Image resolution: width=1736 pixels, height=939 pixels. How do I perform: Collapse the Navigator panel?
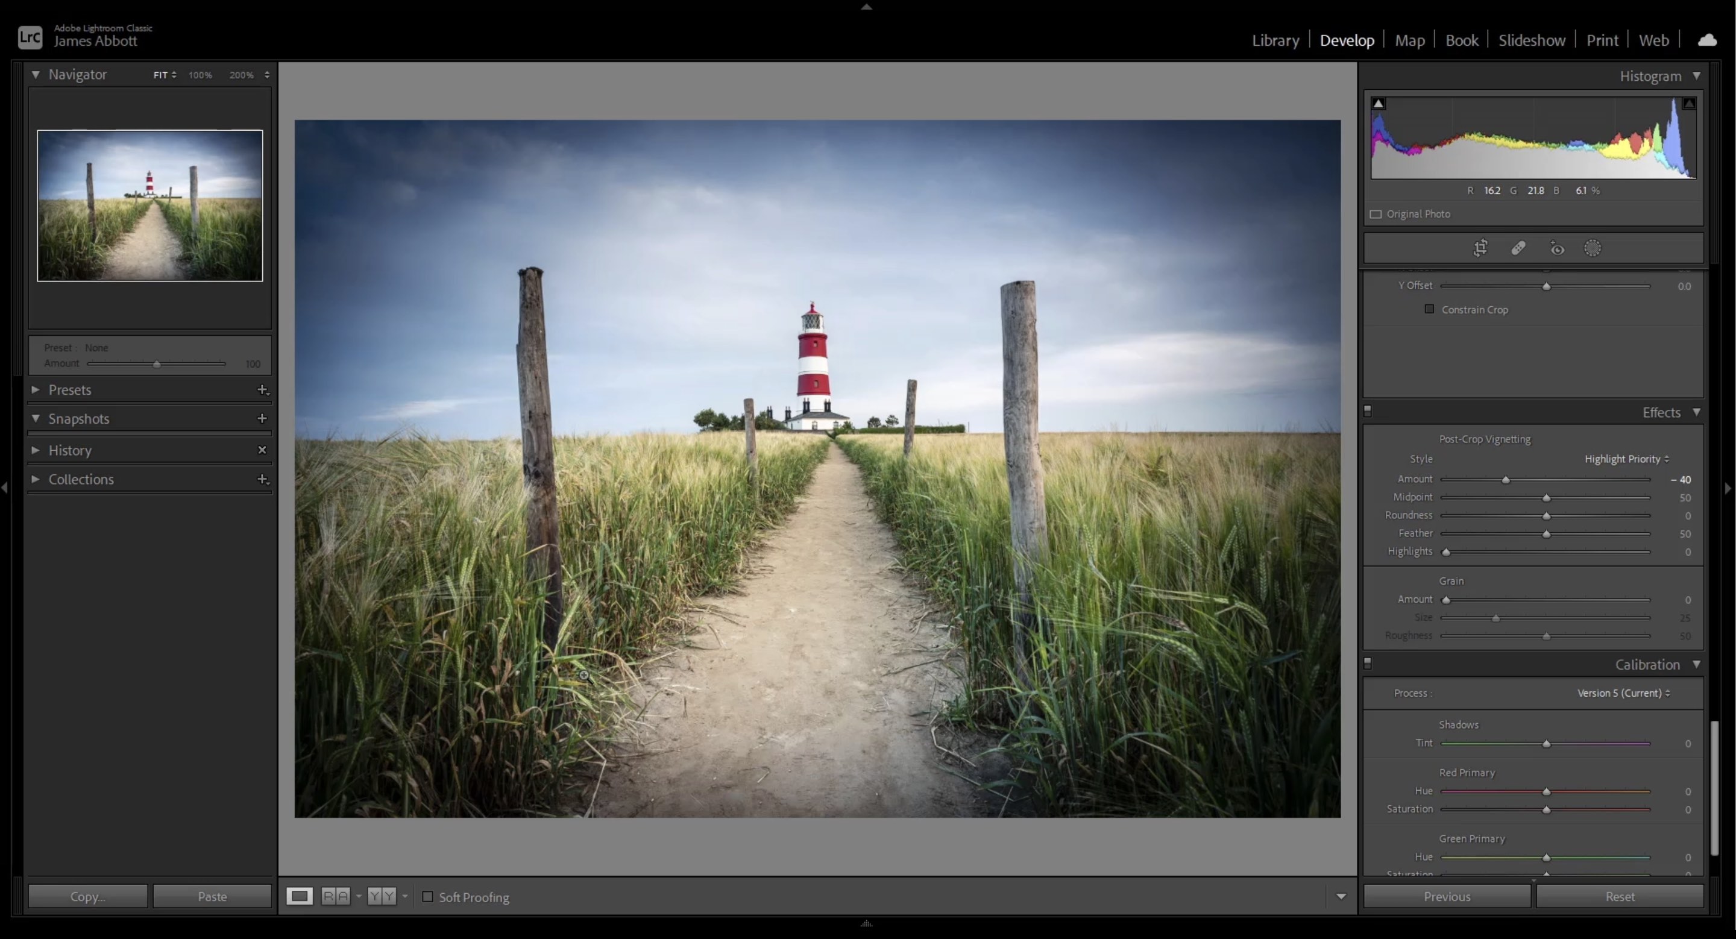coord(37,75)
